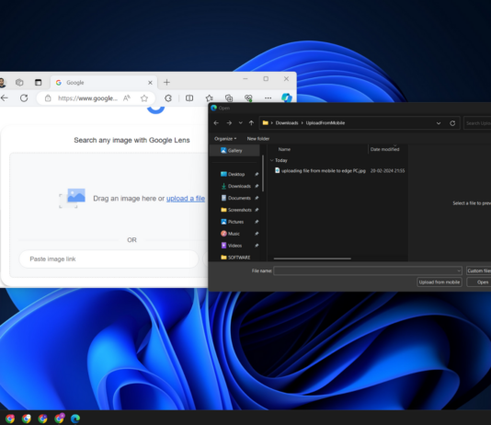
Task: Open Edge workspaces icon
Action: (x=19, y=83)
